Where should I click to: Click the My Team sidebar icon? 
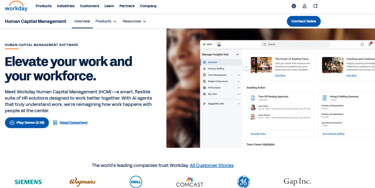coord(204,94)
